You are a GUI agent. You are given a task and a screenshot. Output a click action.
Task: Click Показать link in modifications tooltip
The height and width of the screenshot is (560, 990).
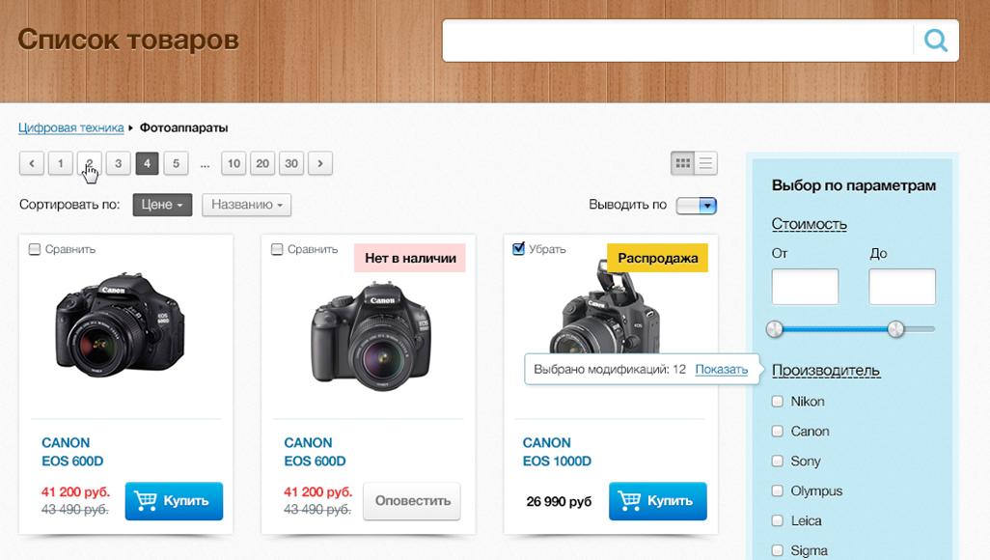(722, 369)
